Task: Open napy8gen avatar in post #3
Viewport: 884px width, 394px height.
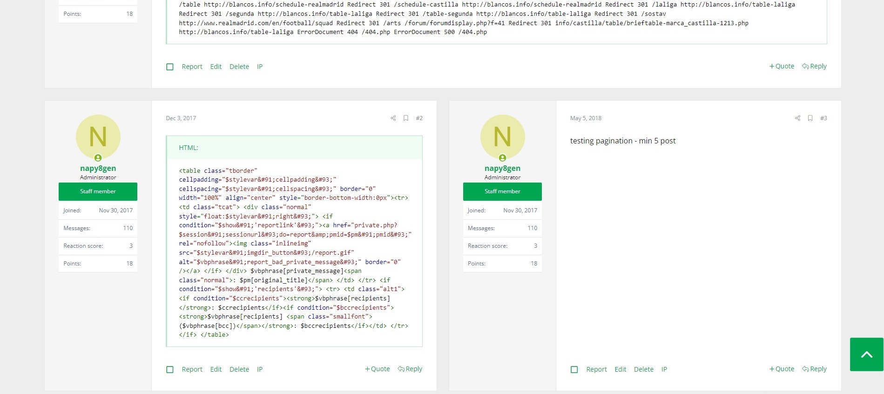Action: [503, 137]
